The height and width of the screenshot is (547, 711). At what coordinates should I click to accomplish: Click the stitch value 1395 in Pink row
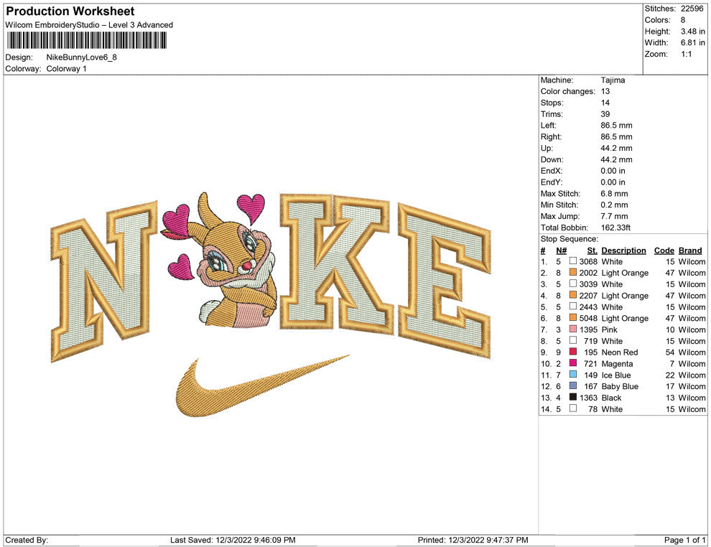click(589, 329)
